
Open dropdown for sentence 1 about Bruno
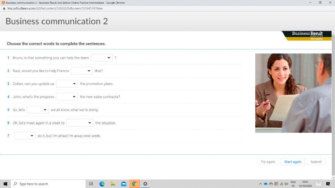click(x=102, y=58)
